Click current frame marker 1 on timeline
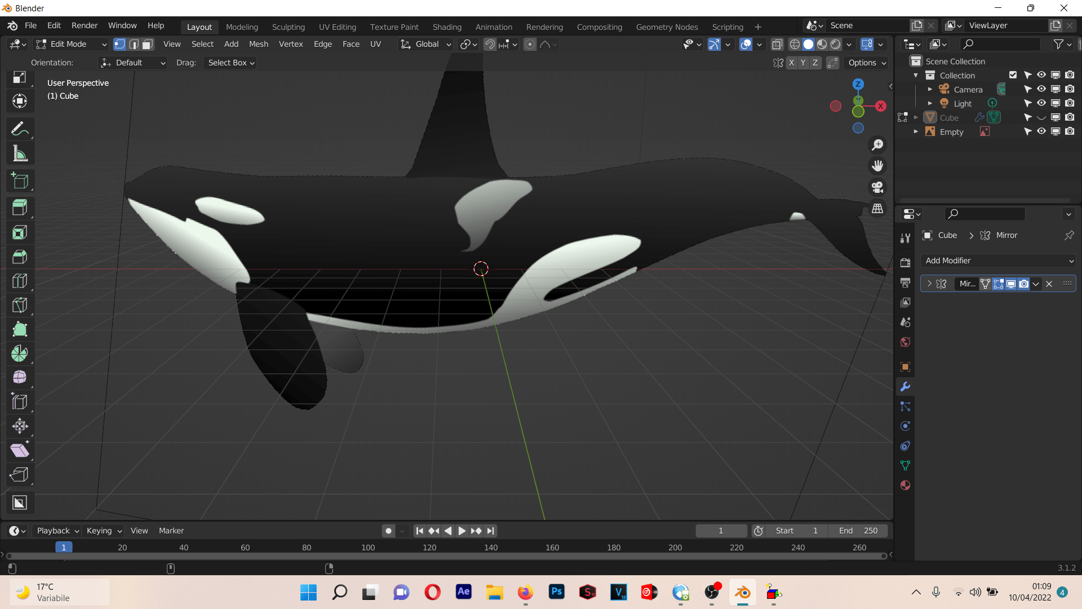The image size is (1082, 609). pyautogui.click(x=64, y=547)
